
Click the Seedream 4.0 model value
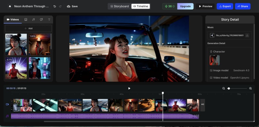coord(241,71)
